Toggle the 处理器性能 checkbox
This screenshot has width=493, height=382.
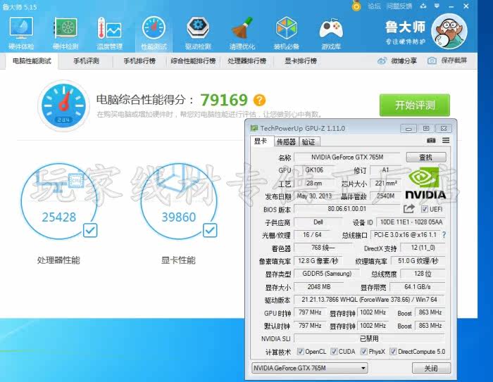click(90, 230)
